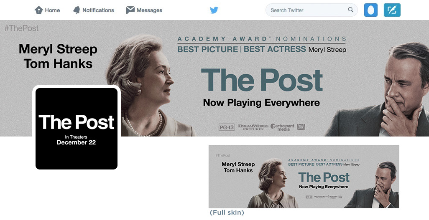Select the Messages menu label
429x220 pixels.
click(x=149, y=10)
